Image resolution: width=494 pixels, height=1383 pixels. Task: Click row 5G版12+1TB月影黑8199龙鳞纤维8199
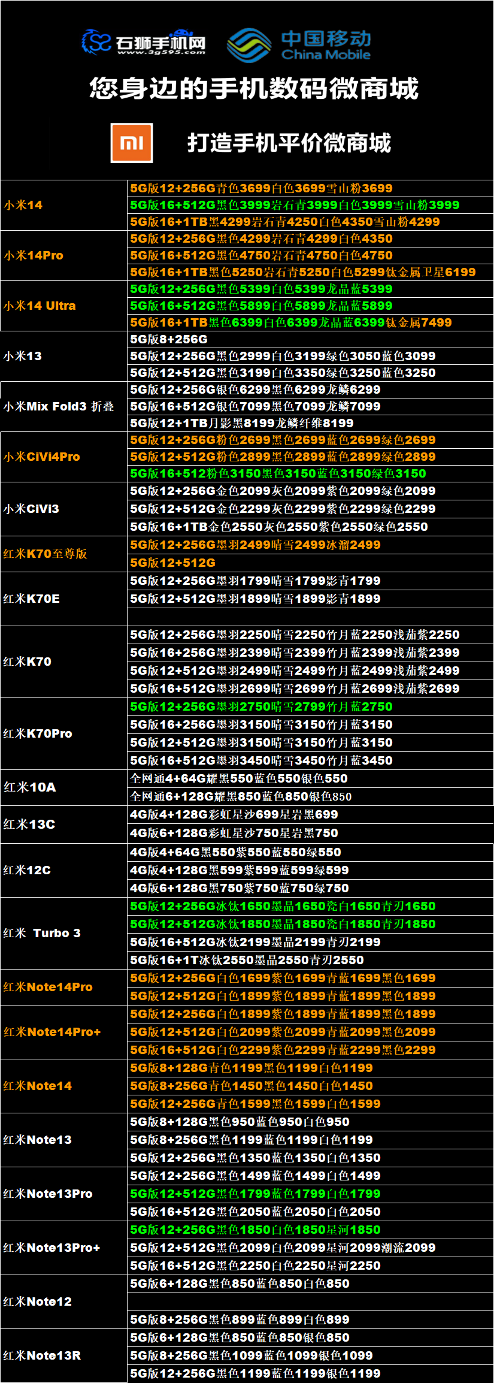coord(310,423)
